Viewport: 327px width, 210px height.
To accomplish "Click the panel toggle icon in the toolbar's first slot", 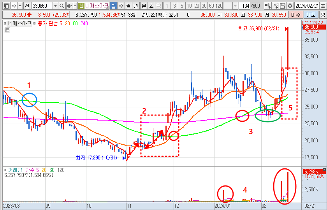I will coord(6,6).
